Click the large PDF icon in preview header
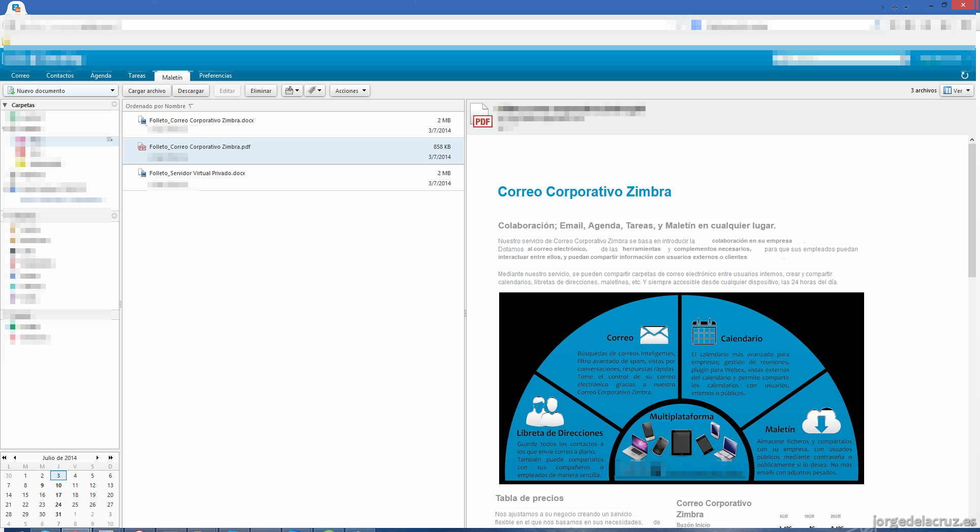 point(481,116)
